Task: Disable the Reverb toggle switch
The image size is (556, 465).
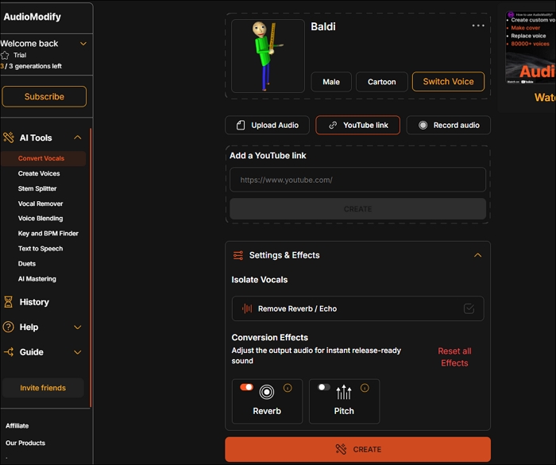Action: coord(246,387)
